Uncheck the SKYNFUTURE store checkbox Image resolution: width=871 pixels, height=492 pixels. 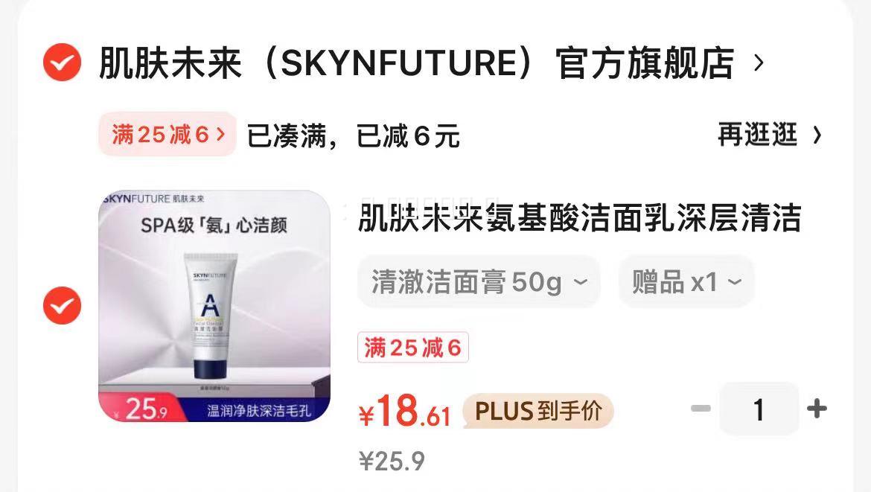click(x=63, y=63)
